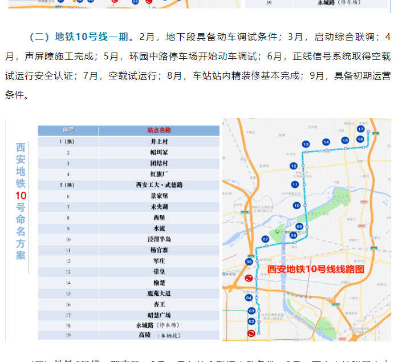Click the 水流 station cell

coord(159,228)
